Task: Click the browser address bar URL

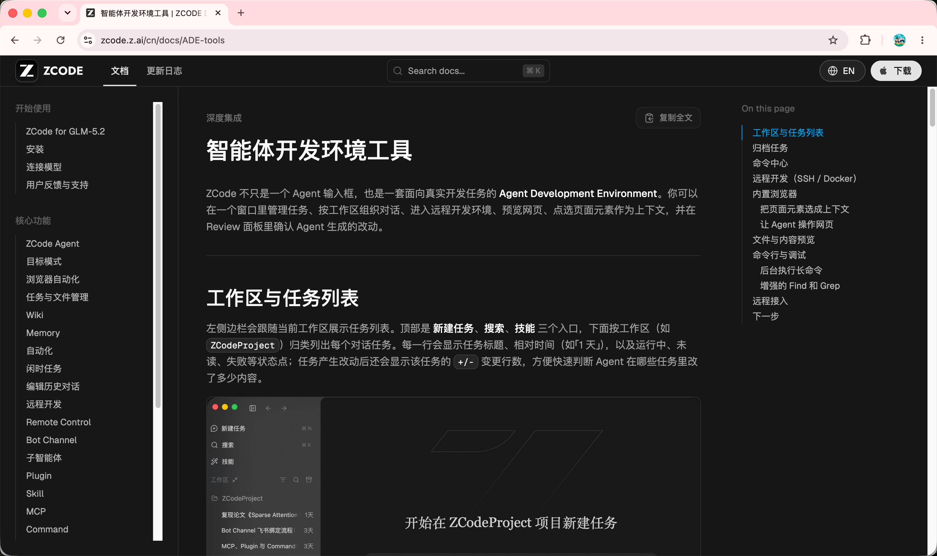Action: coord(163,40)
